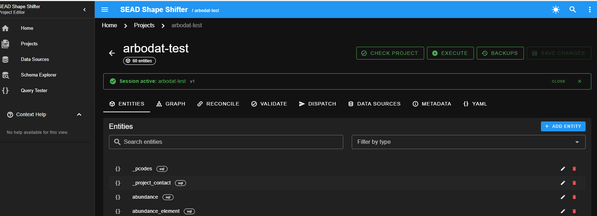Open the YAML tab
The image size is (597, 216).
tap(475, 104)
